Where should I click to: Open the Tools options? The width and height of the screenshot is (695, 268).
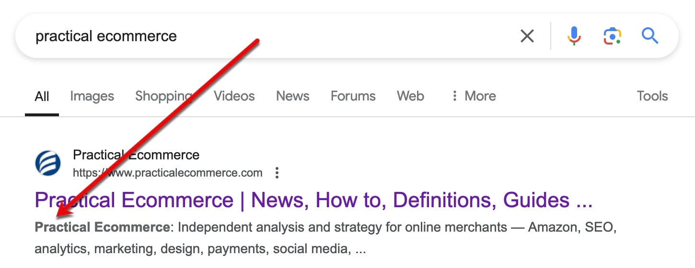(x=652, y=96)
